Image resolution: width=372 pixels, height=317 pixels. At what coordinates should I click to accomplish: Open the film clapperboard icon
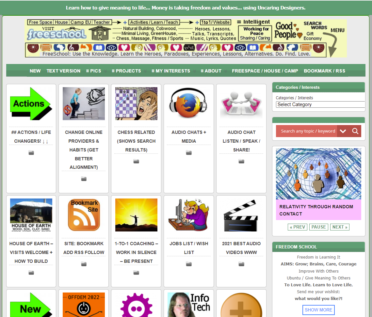pyautogui.click(x=241, y=215)
